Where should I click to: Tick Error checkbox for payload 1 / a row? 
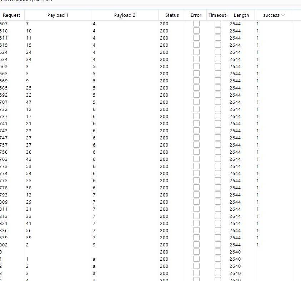click(x=196, y=259)
